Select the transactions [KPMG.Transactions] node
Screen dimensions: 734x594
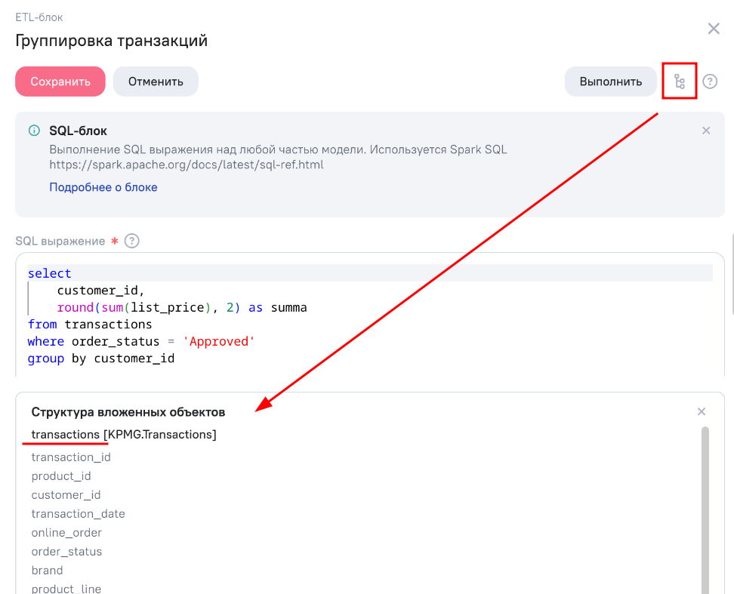click(x=124, y=435)
